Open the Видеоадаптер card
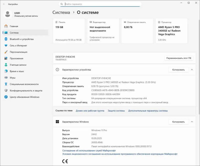 click(x=103, y=31)
